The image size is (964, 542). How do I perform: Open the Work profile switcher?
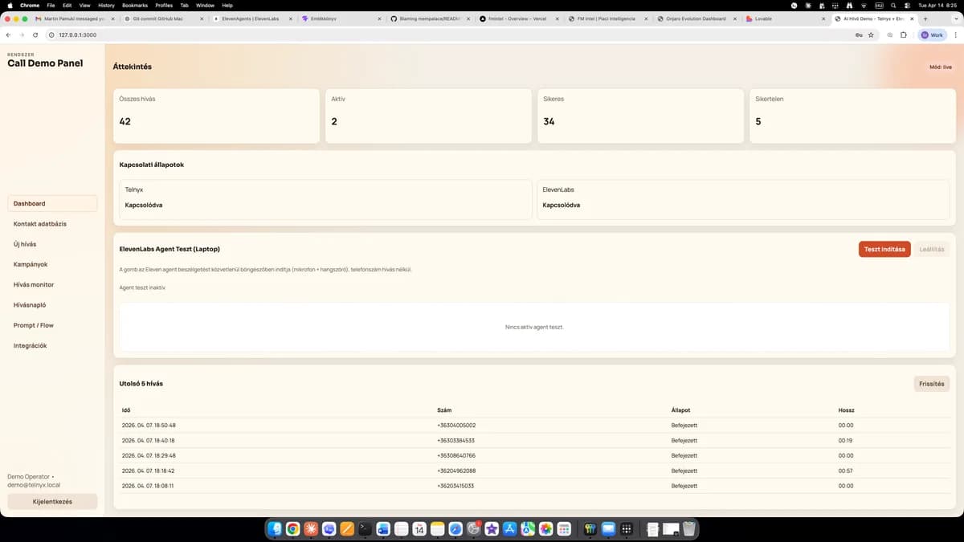[x=932, y=35]
